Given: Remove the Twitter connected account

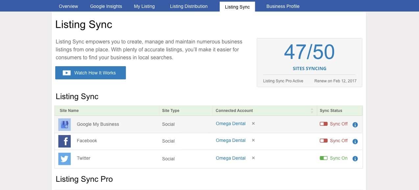Looking at the screenshot, I should click(x=253, y=158).
